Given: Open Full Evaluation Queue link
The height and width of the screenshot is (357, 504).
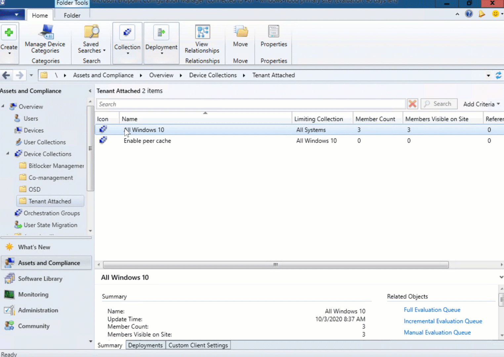Looking at the screenshot, I should (432, 310).
